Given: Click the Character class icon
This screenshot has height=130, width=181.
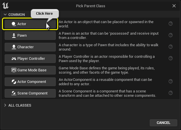Looking at the screenshot, I should pos(14,47).
